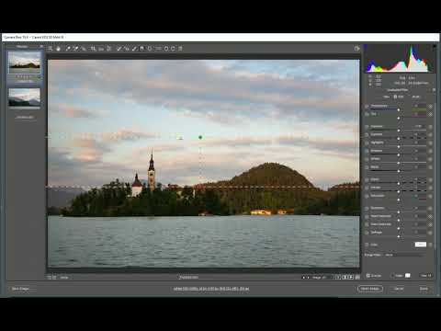The width and height of the screenshot is (441, 331).
Task: Open the Filmstrip panel menu
Action: [41, 46]
